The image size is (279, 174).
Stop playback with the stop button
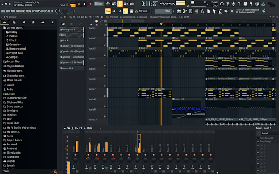(x=85, y=4)
